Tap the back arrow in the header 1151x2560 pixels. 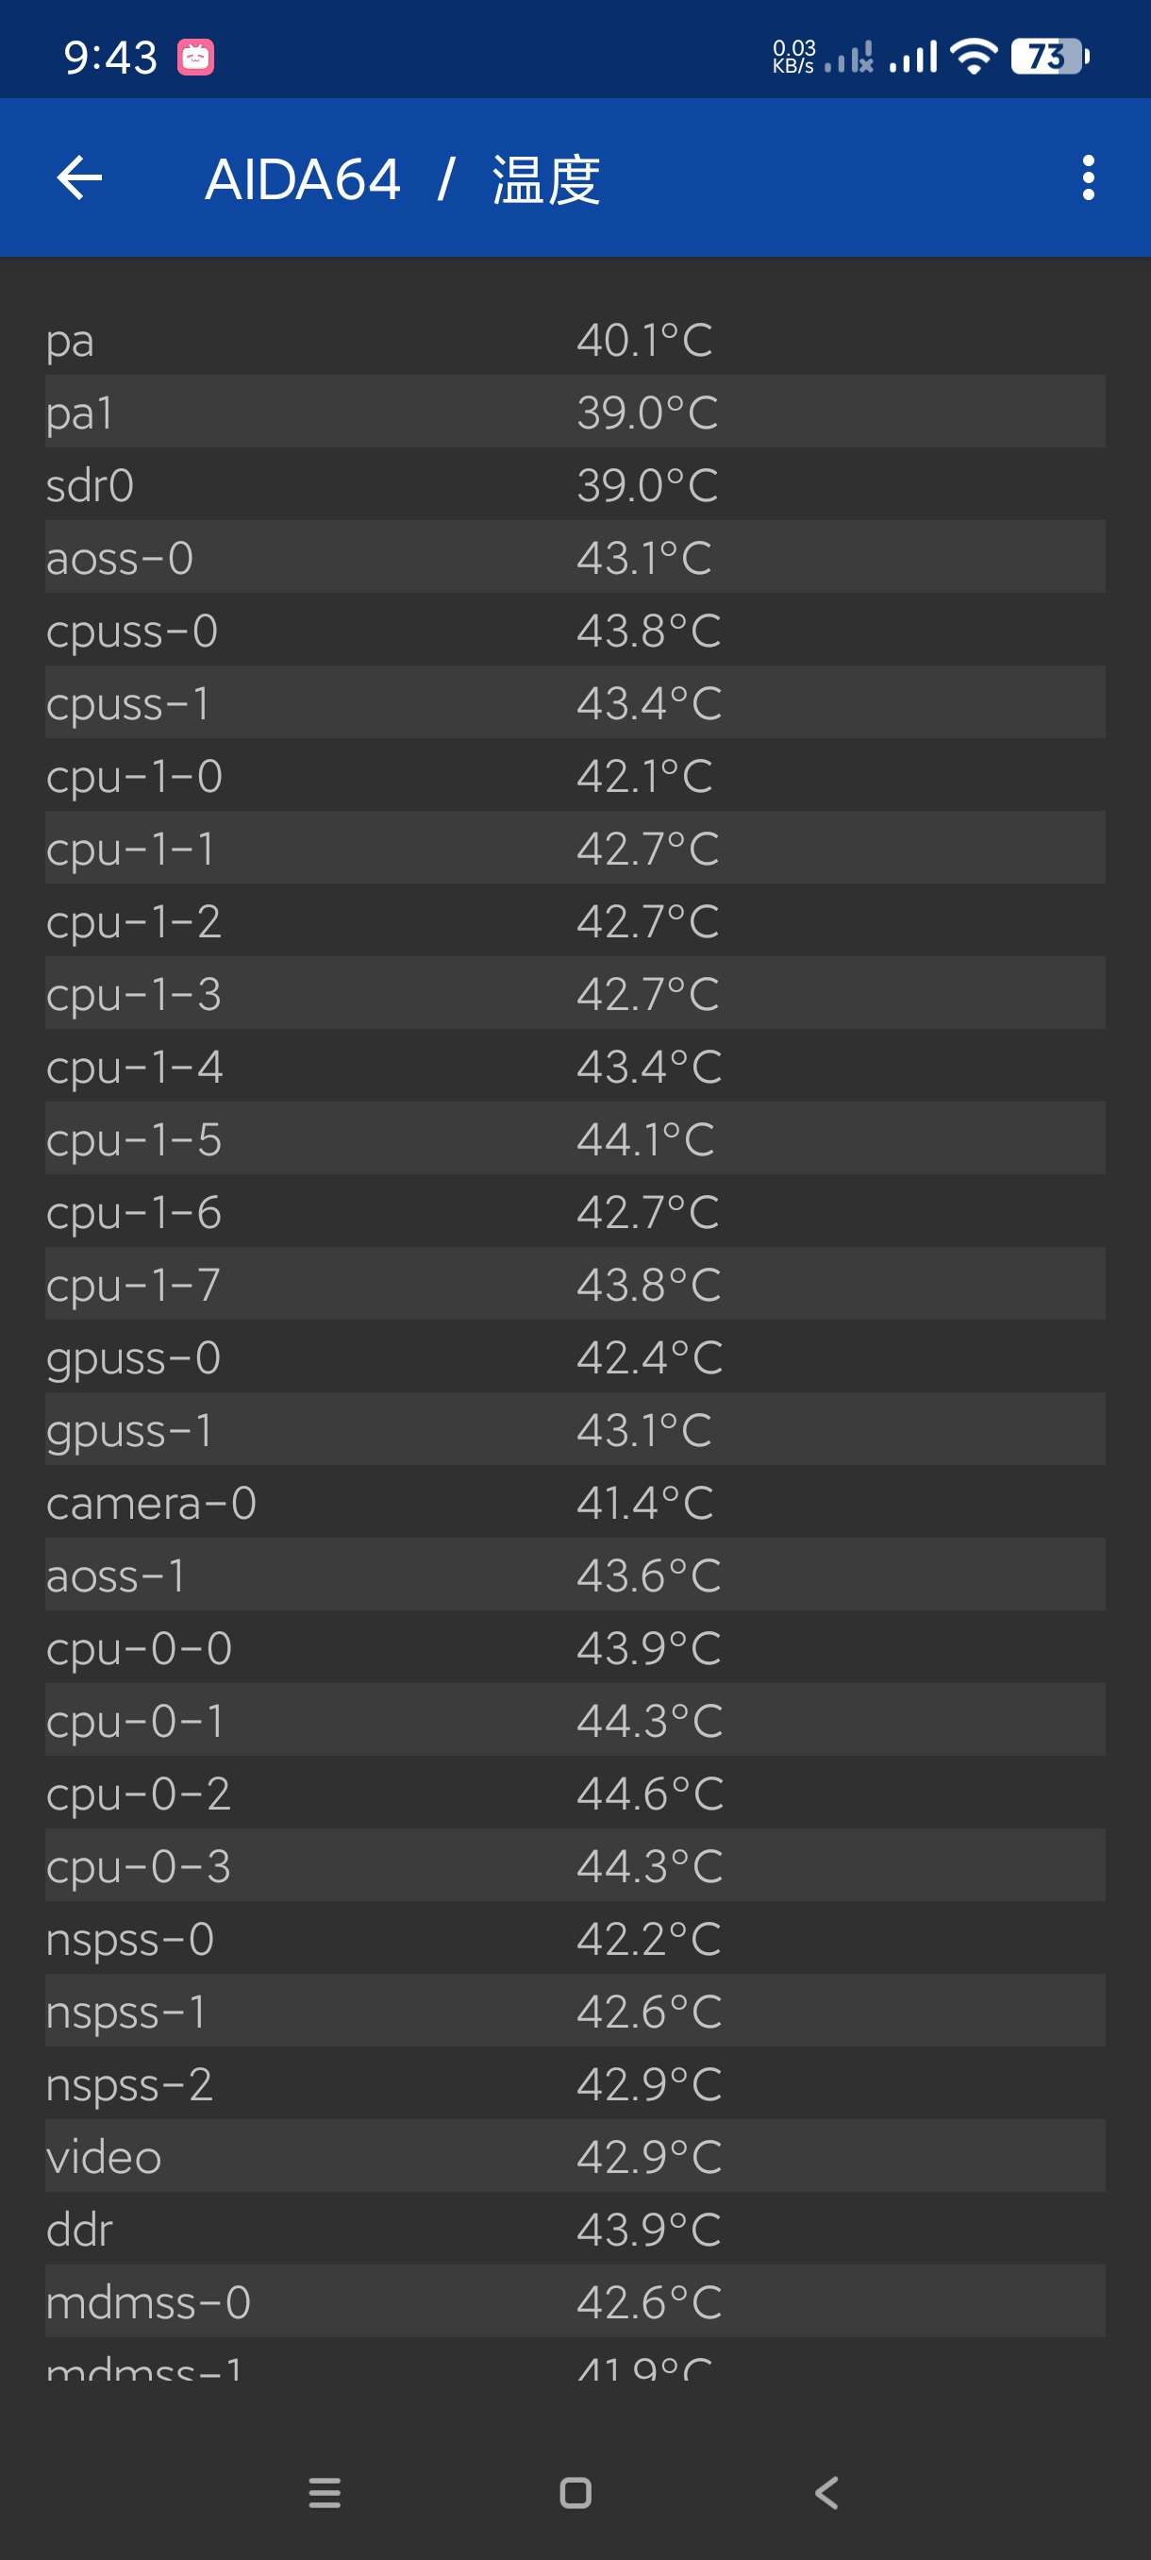(79, 179)
